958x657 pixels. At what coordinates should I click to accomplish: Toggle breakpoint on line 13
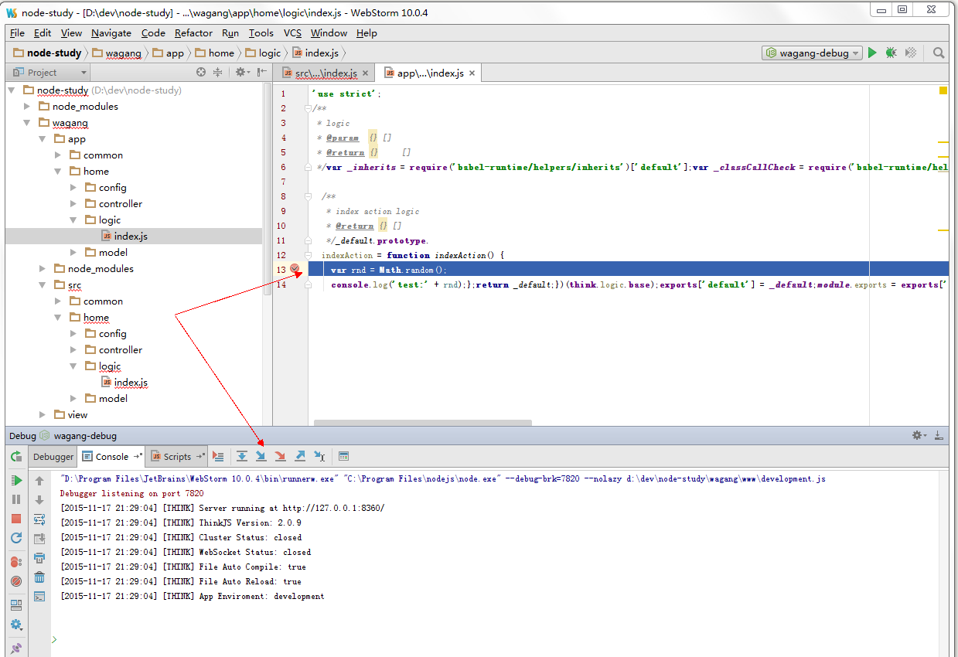pos(295,269)
